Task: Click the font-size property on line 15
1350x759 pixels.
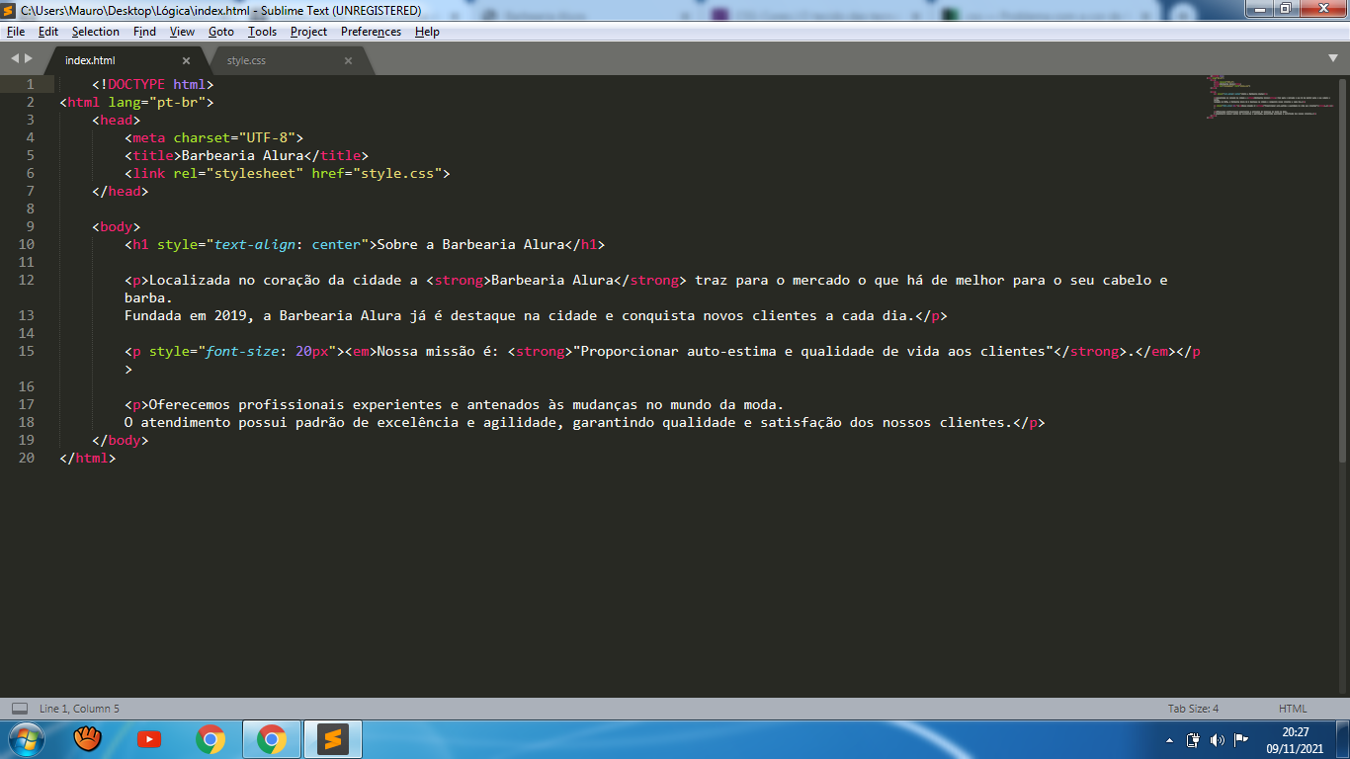Action: pyautogui.click(x=242, y=351)
